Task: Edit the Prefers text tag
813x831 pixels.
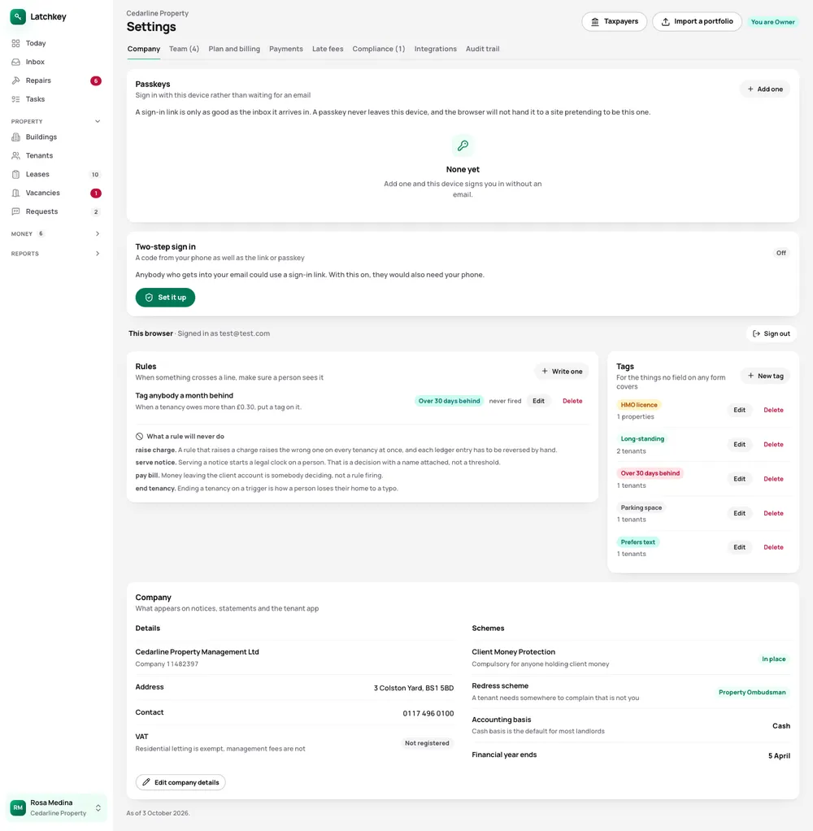Action: point(739,547)
